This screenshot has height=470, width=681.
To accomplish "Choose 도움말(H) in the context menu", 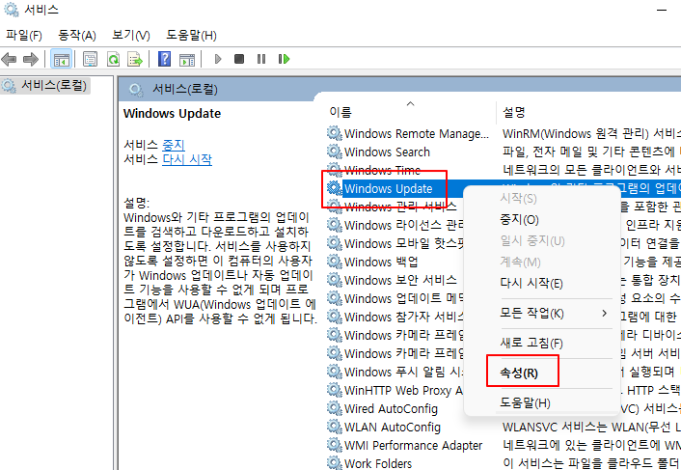I will (525, 402).
